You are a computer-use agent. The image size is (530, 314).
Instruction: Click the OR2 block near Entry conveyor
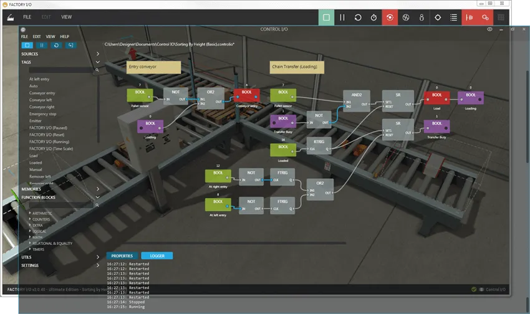(211, 98)
